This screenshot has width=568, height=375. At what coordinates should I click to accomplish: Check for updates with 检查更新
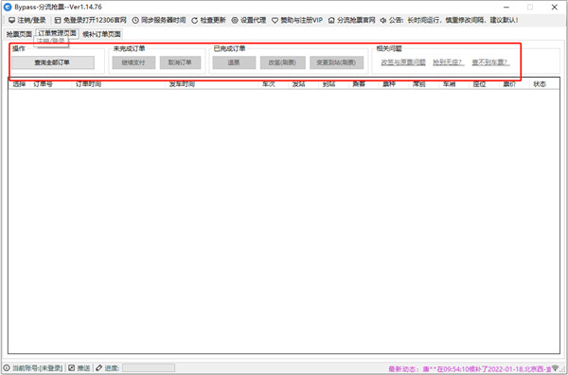click(x=208, y=20)
